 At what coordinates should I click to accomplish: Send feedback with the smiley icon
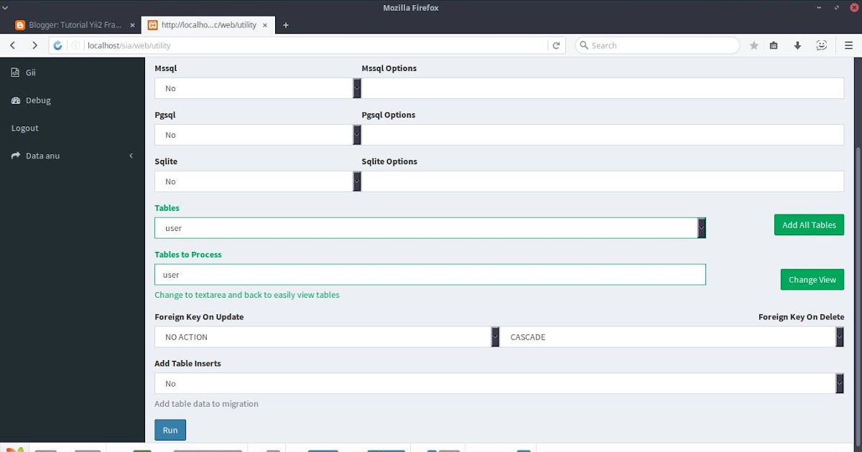click(x=821, y=44)
